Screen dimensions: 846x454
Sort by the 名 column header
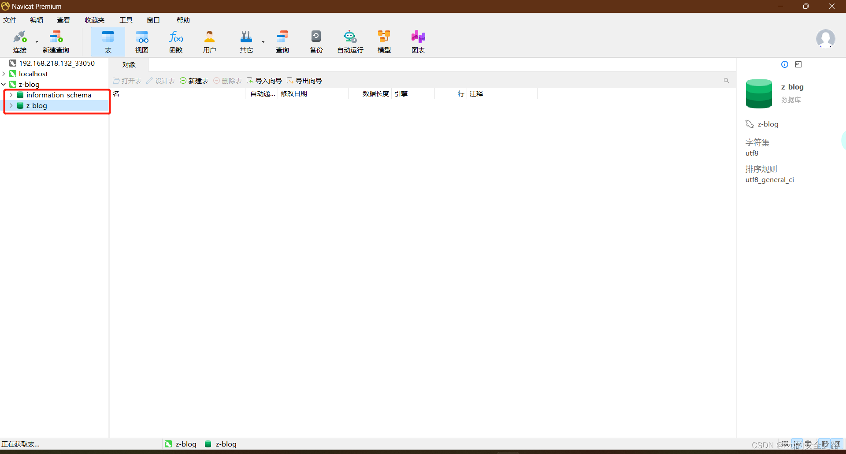[x=178, y=93]
